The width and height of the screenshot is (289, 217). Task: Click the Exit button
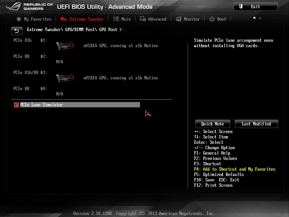click(255, 7)
